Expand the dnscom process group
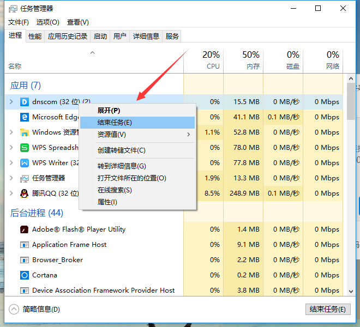Image resolution: width=360 pixels, height=327 pixels. 11,102
